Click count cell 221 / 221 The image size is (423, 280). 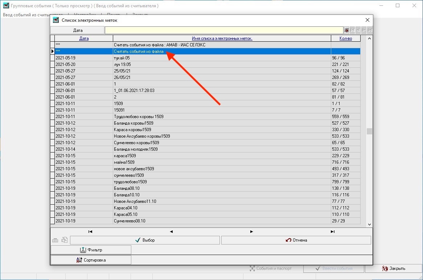(x=346, y=64)
